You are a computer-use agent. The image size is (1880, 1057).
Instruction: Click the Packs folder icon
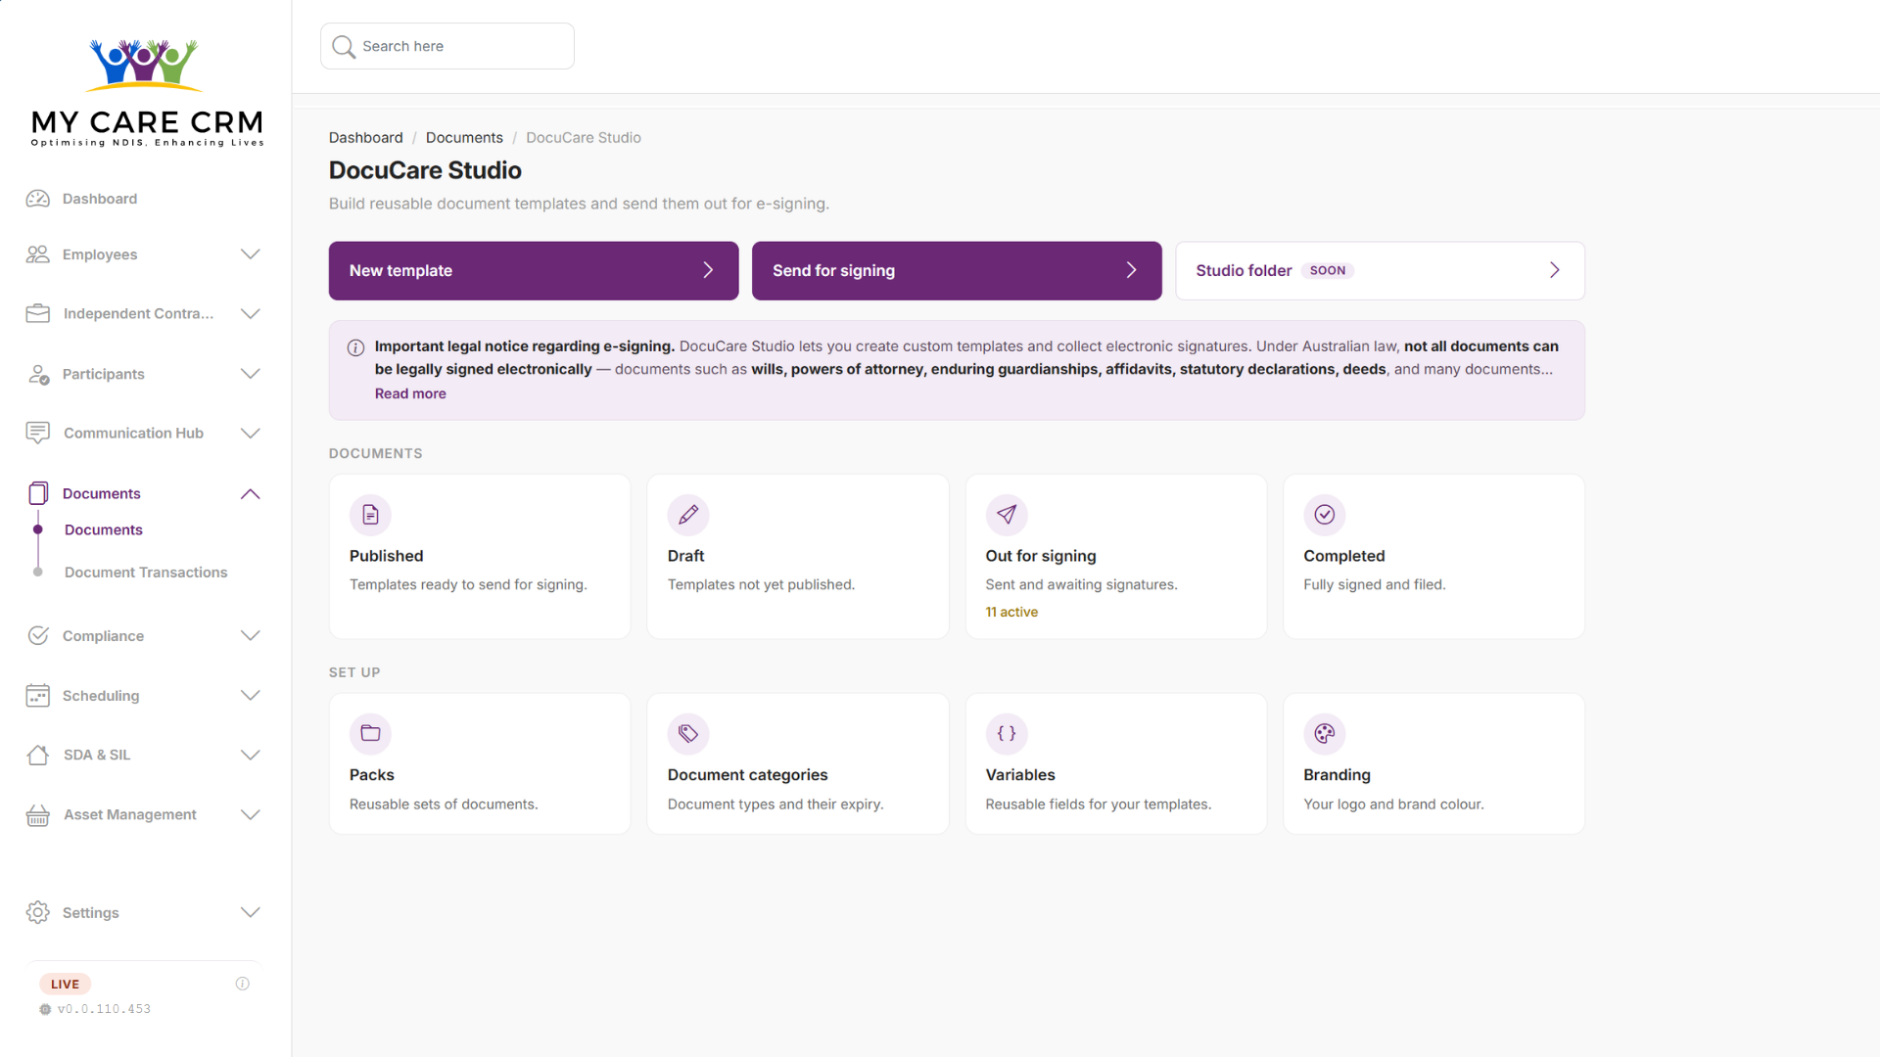[x=370, y=733]
